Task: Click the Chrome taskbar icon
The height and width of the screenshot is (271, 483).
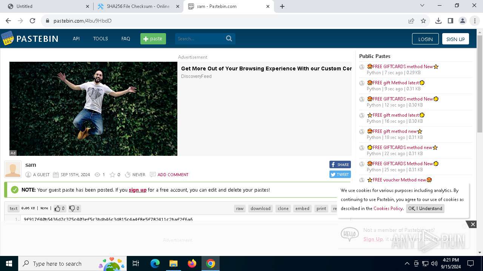Action: click(211, 263)
